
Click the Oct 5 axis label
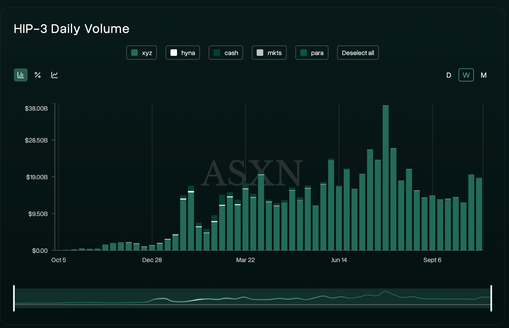pyautogui.click(x=59, y=260)
